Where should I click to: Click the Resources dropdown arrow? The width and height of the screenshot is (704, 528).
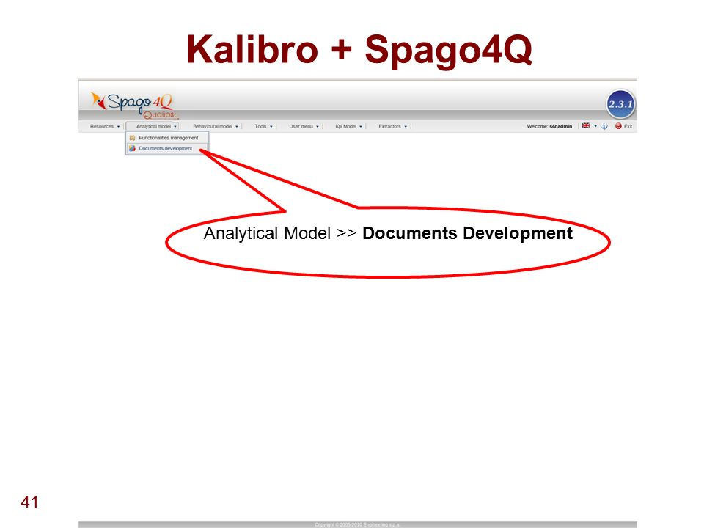point(118,127)
